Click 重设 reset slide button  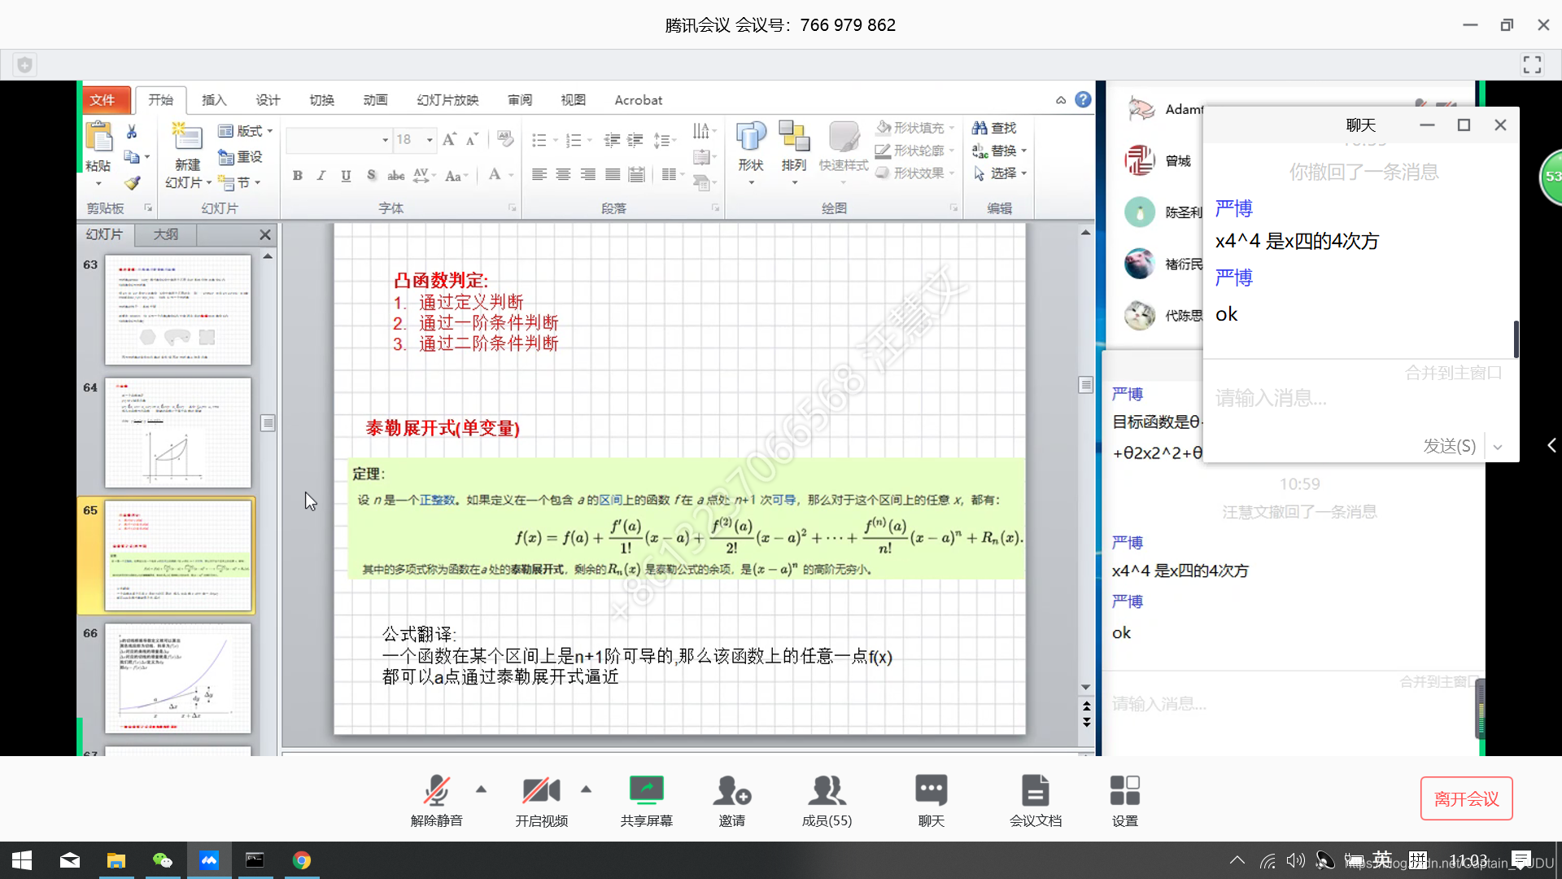click(241, 156)
